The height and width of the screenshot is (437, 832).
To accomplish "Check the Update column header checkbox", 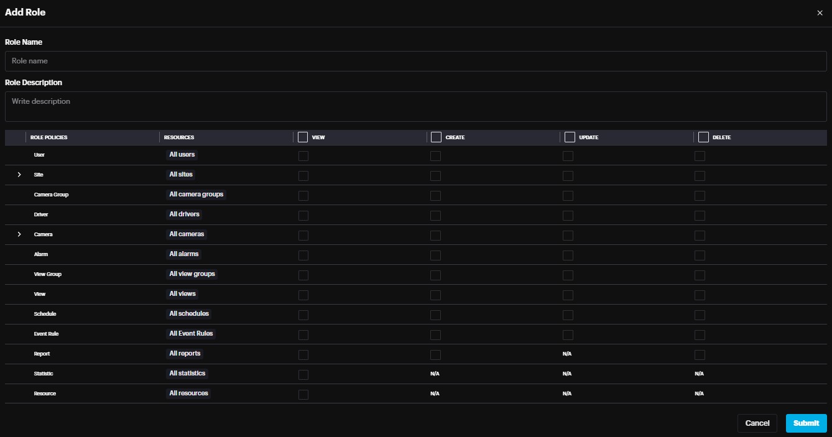I will (569, 137).
